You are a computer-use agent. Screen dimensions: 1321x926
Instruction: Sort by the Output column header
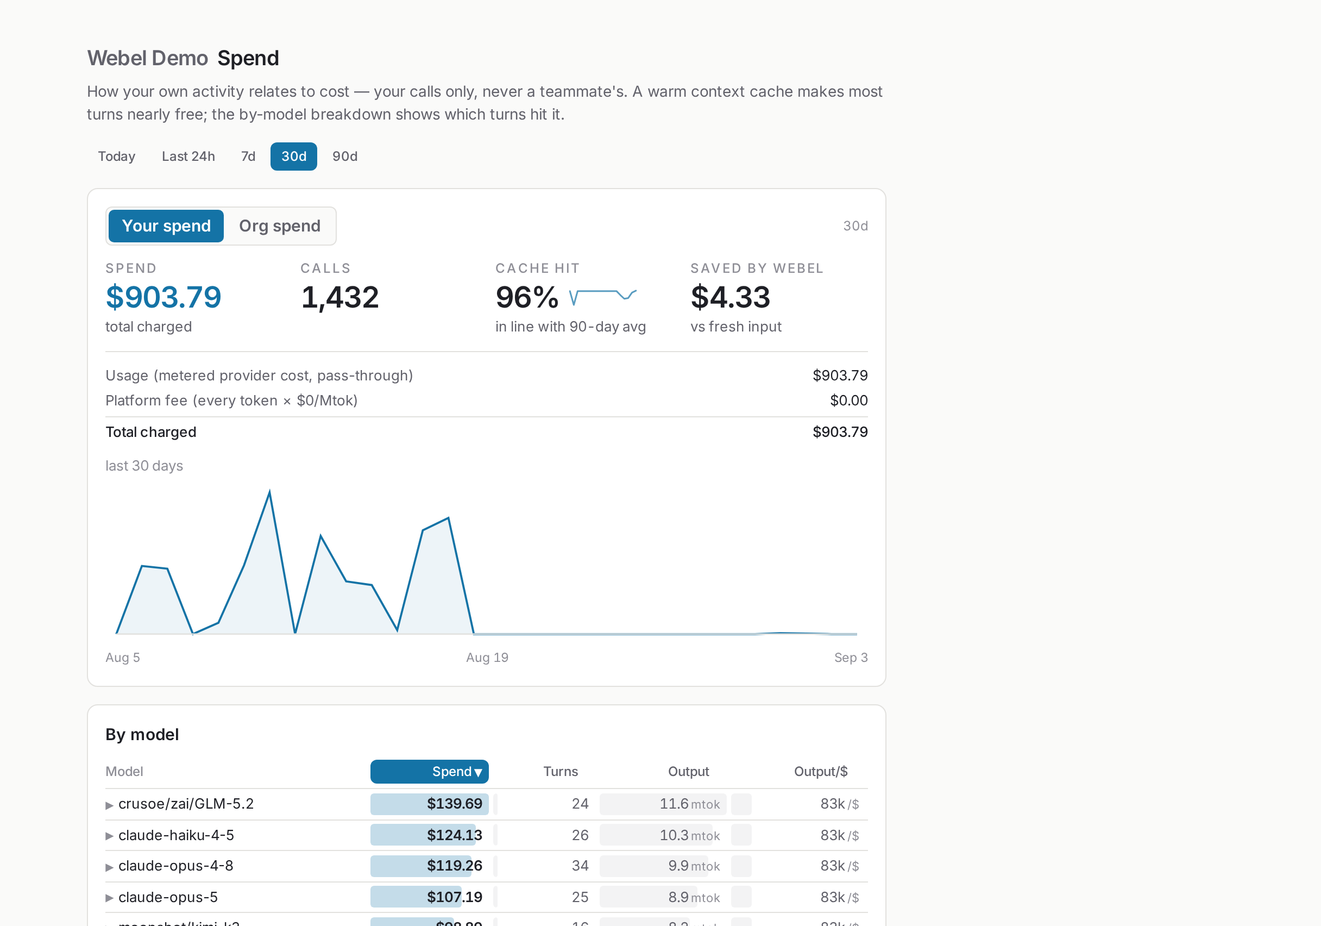pos(688,772)
